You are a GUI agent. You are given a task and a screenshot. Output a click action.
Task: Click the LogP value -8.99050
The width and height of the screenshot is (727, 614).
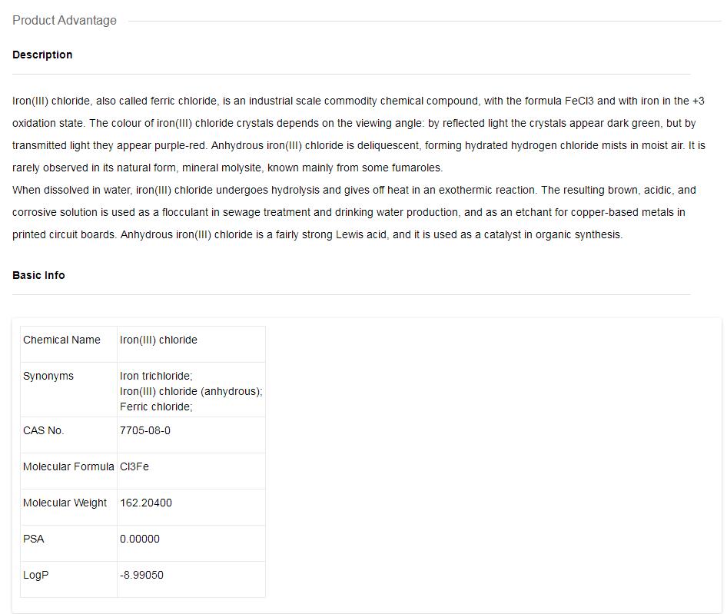click(141, 575)
